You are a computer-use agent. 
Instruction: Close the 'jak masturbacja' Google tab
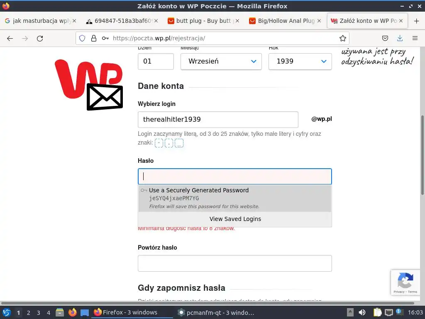coord(74,21)
